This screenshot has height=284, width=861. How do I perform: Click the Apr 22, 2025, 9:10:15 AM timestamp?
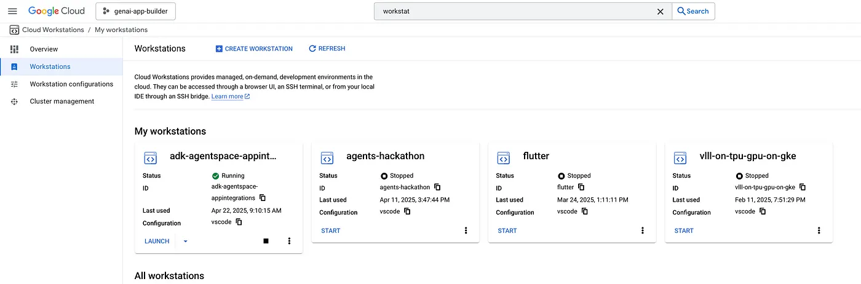(247, 211)
